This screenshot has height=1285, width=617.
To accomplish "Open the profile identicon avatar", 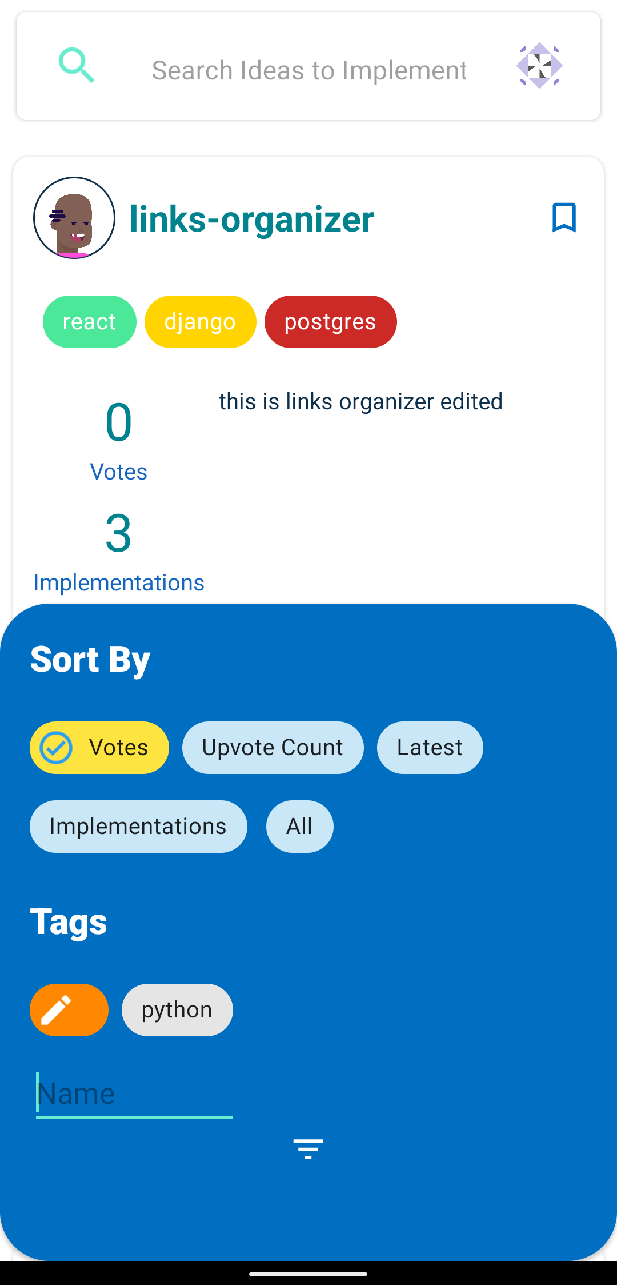I will click(x=539, y=66).
